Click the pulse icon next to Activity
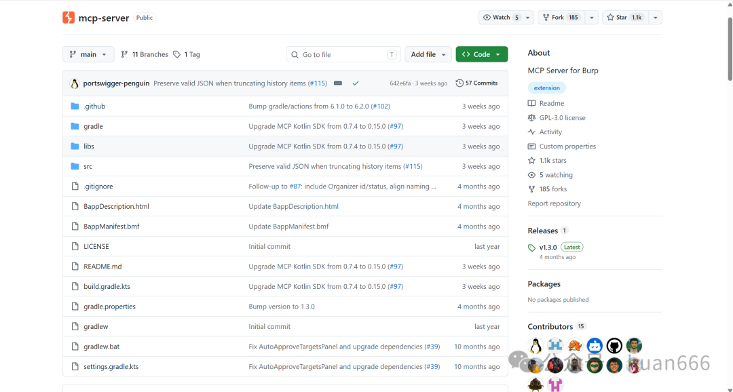 coord(531,132)
